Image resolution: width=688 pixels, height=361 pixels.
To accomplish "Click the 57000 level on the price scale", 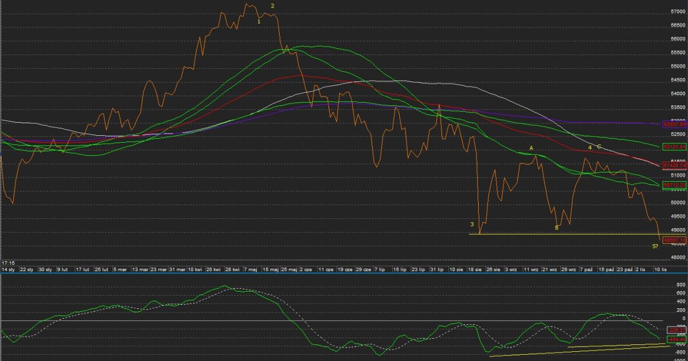I will tap(678, 11).
